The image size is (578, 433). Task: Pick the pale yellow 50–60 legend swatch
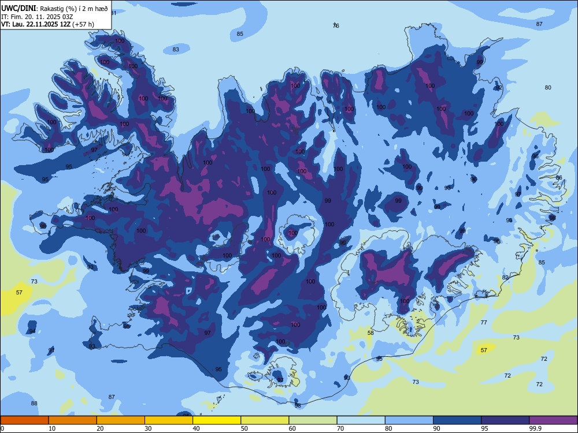pos(265,420)
